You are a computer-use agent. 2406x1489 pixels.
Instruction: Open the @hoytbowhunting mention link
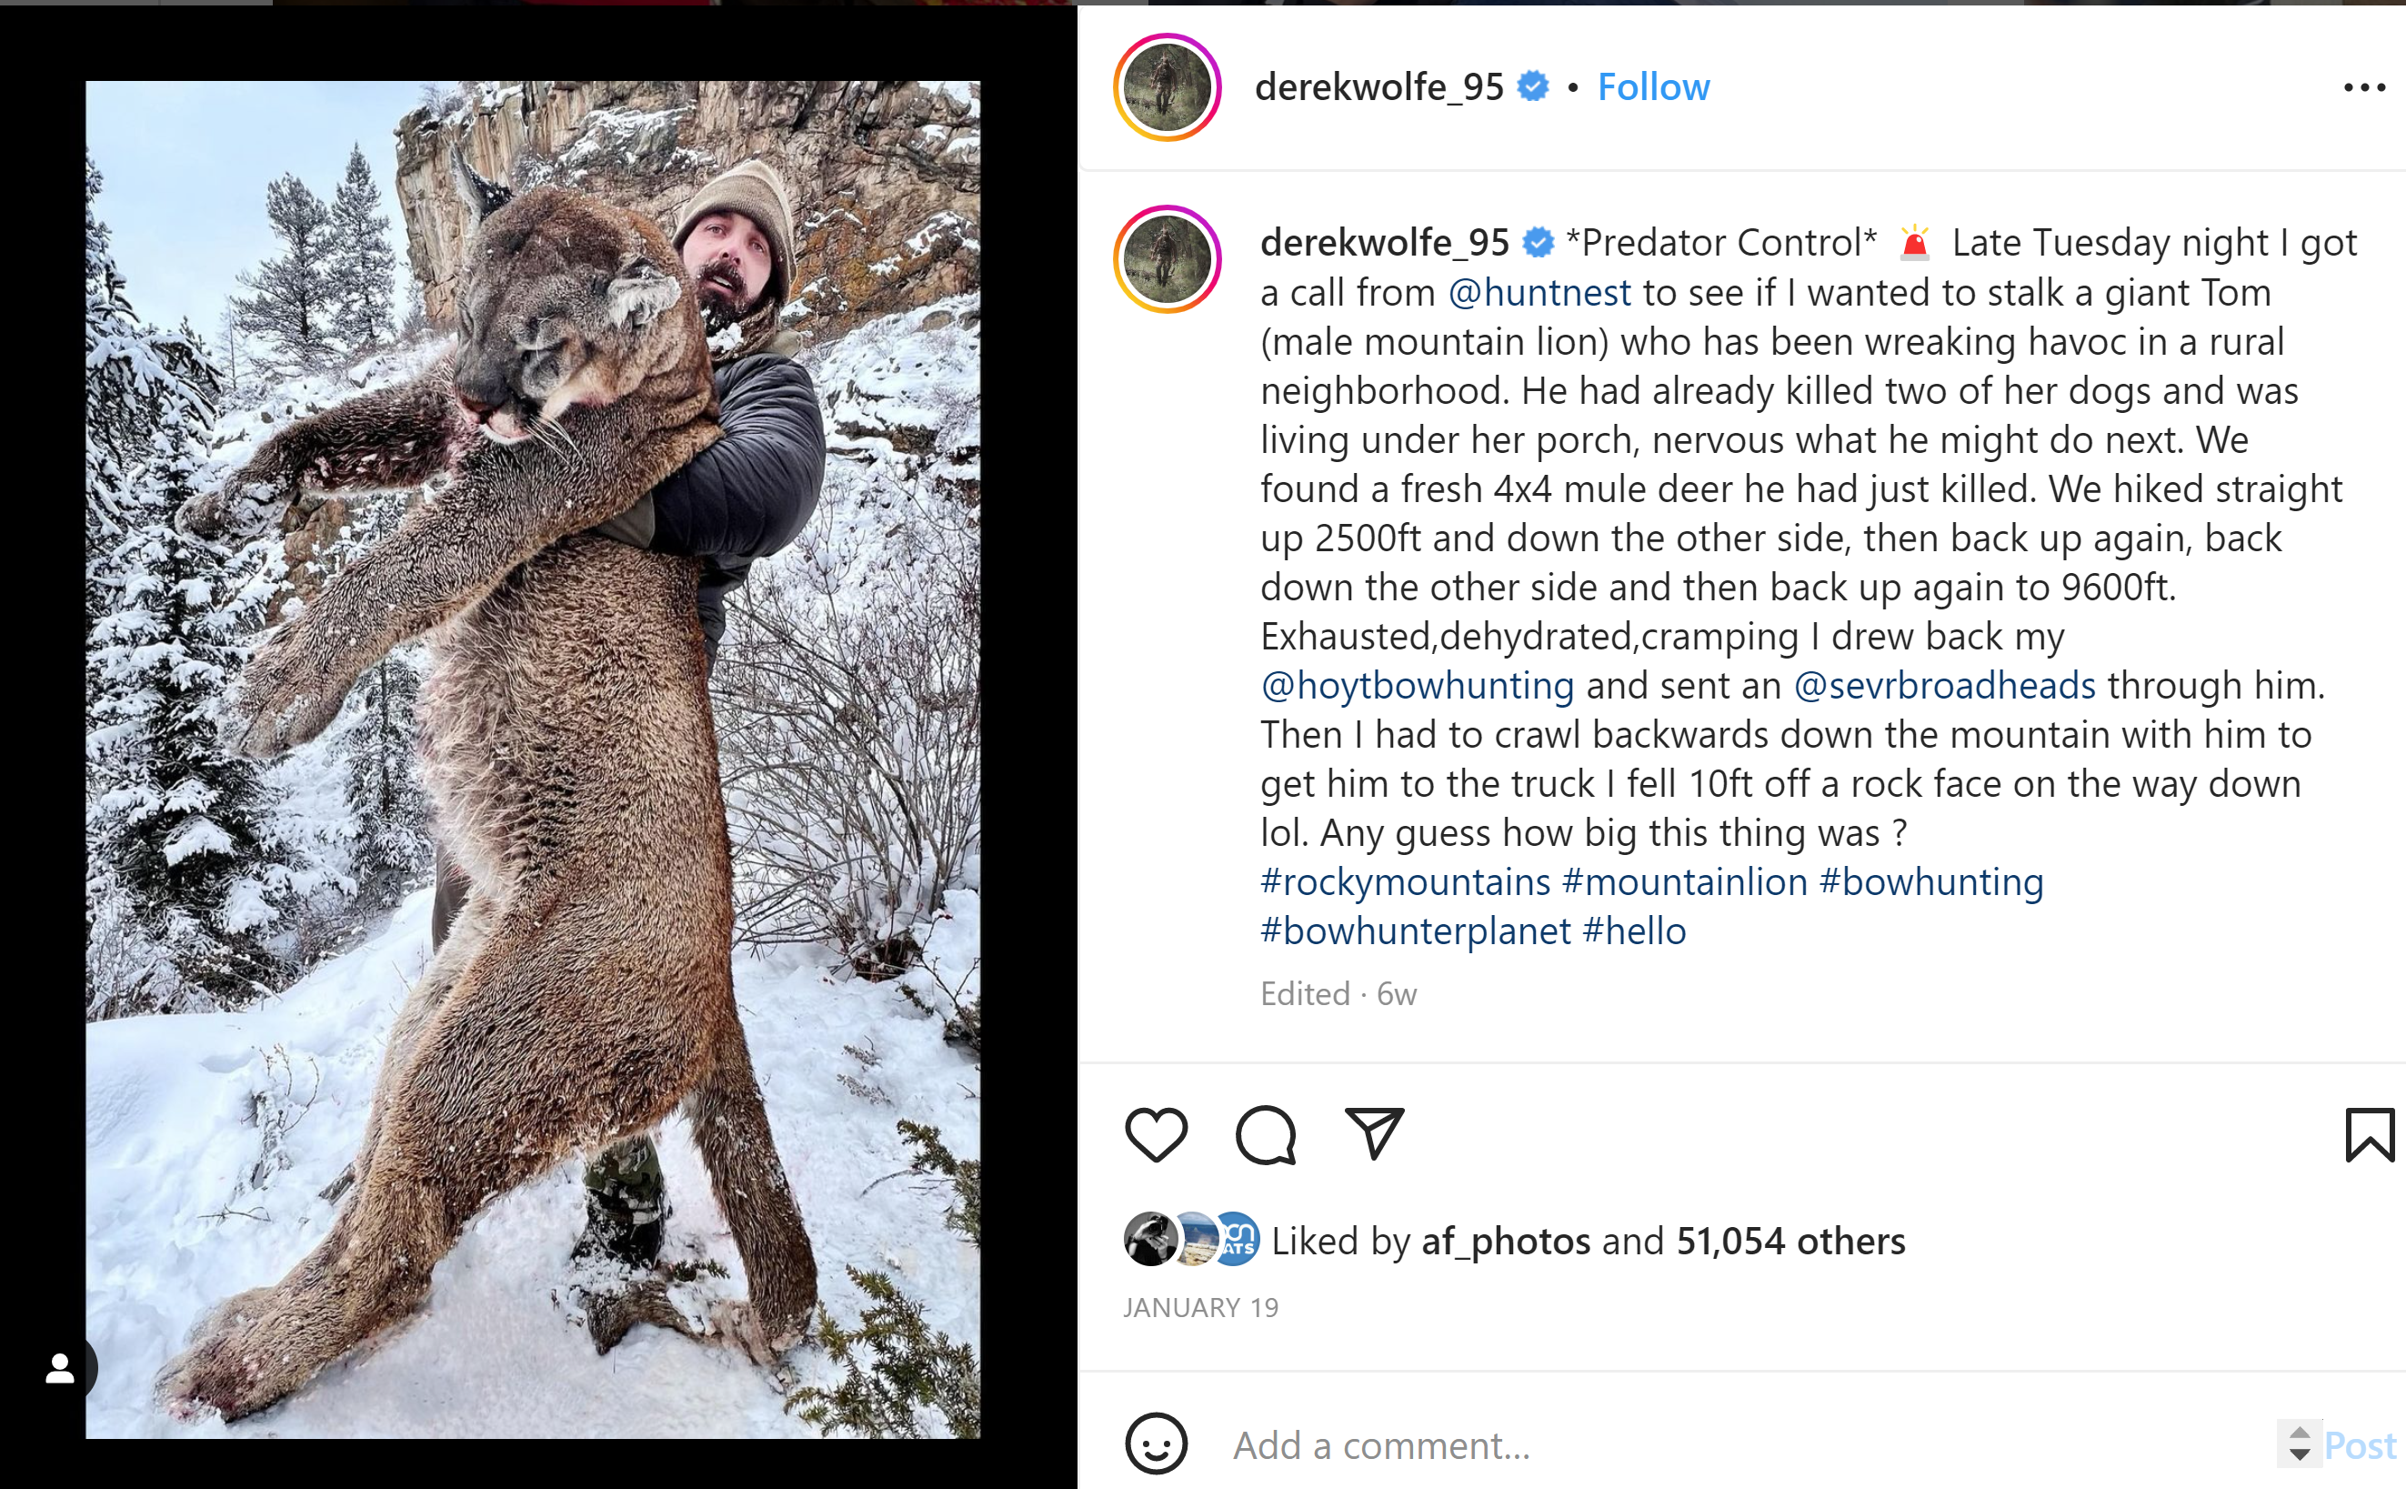(x=1418, y=686)
